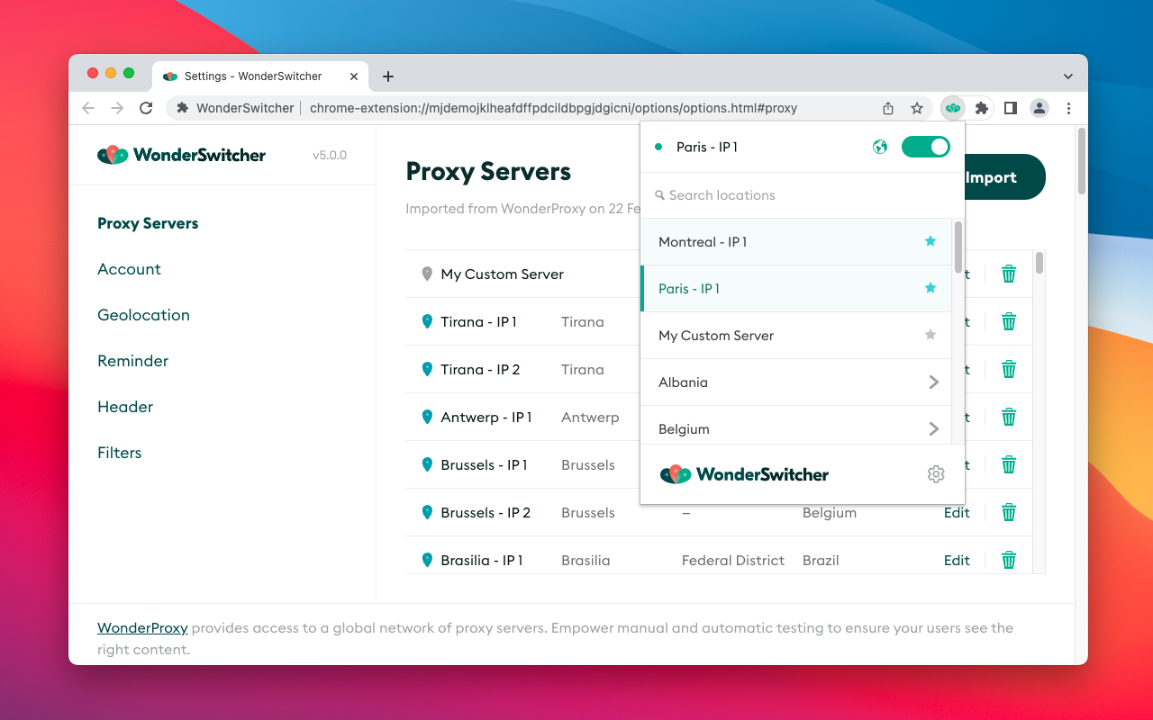Unfavorite Montreal - IP 1 with its star

931,241
